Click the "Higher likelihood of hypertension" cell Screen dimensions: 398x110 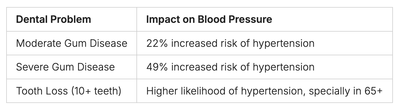[x=265, y=91]
